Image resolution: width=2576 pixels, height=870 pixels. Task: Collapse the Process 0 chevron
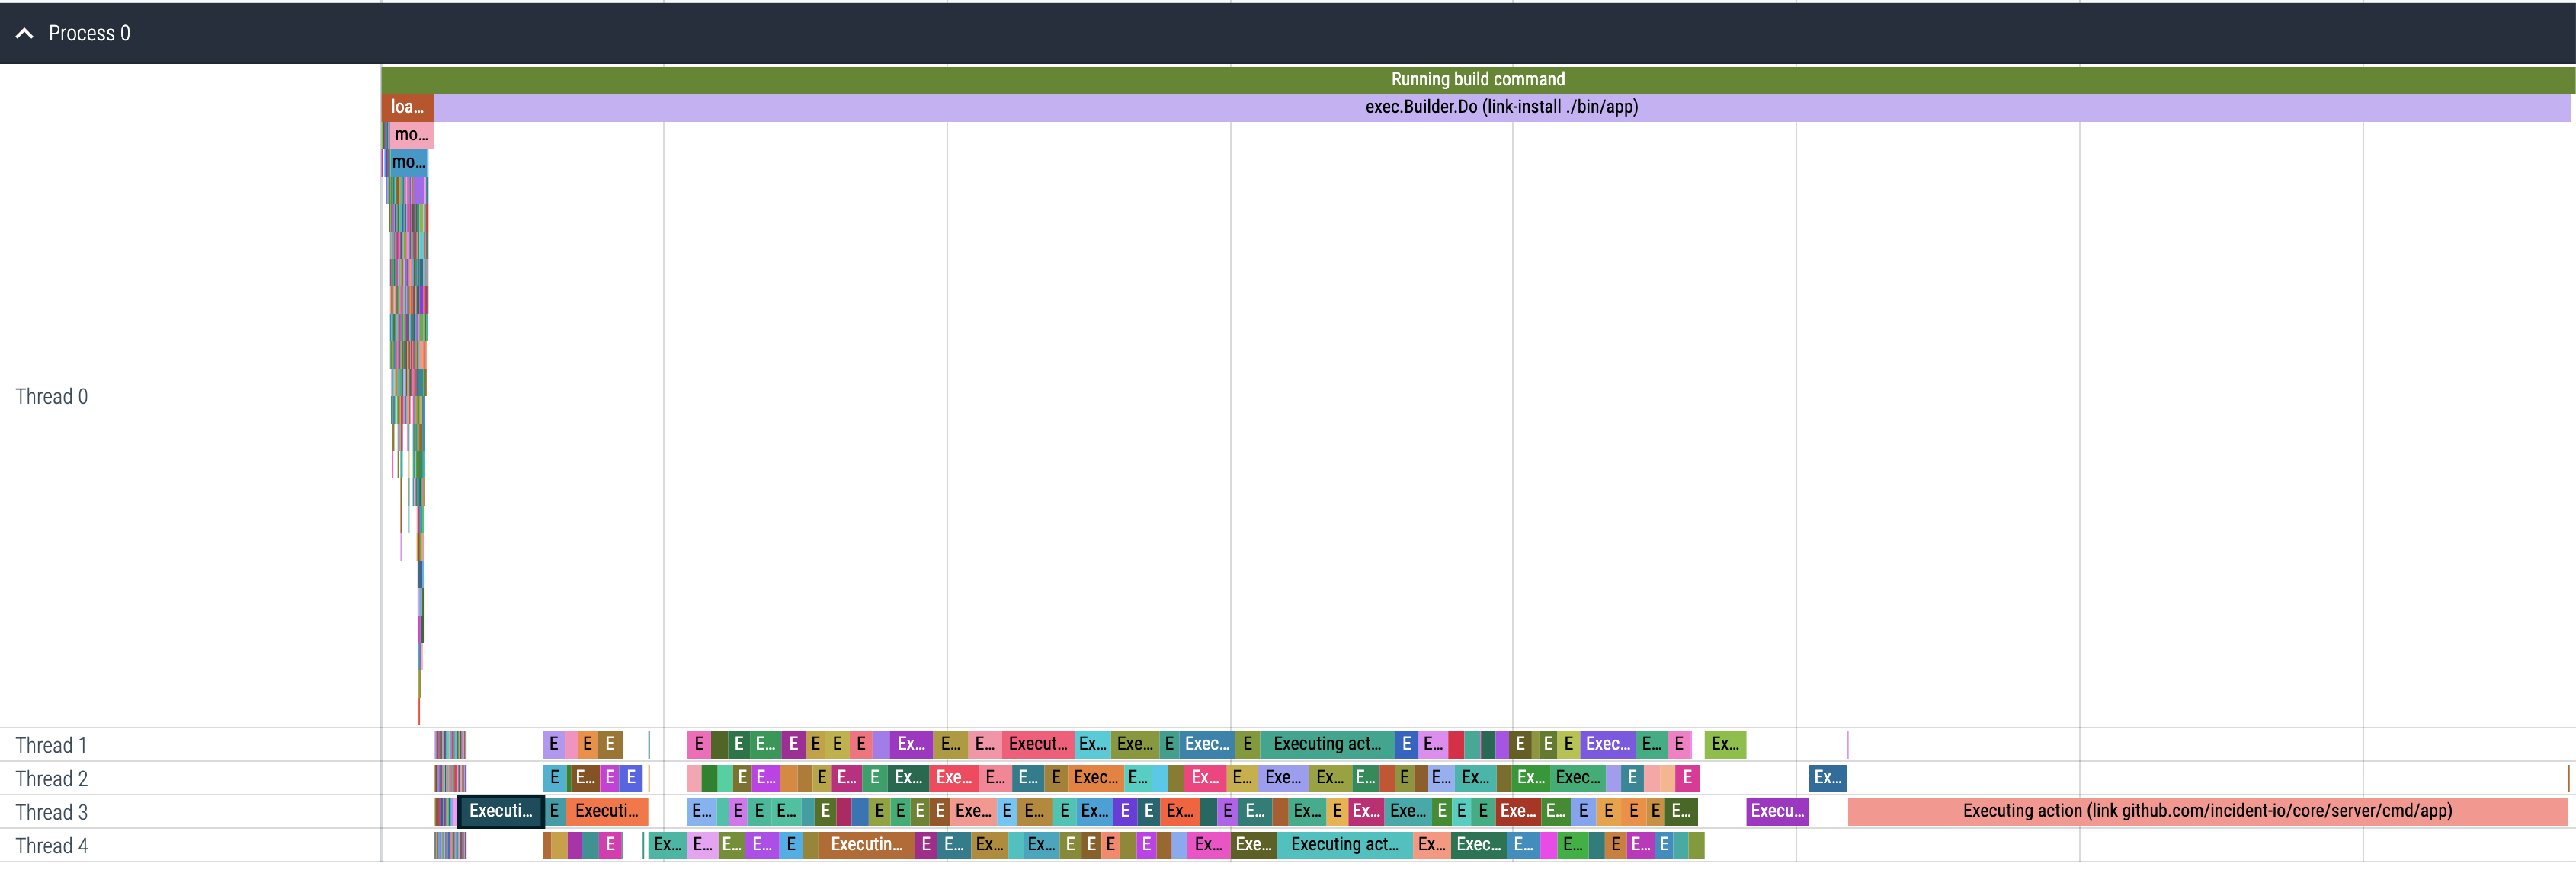pyautogui.click(x=25, y=33)
